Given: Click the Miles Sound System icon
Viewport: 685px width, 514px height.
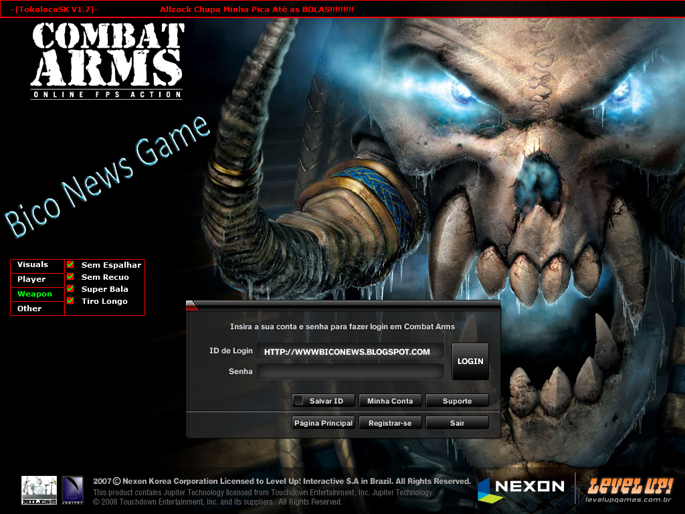Looking at the screenshot, I should pos(39,490).
